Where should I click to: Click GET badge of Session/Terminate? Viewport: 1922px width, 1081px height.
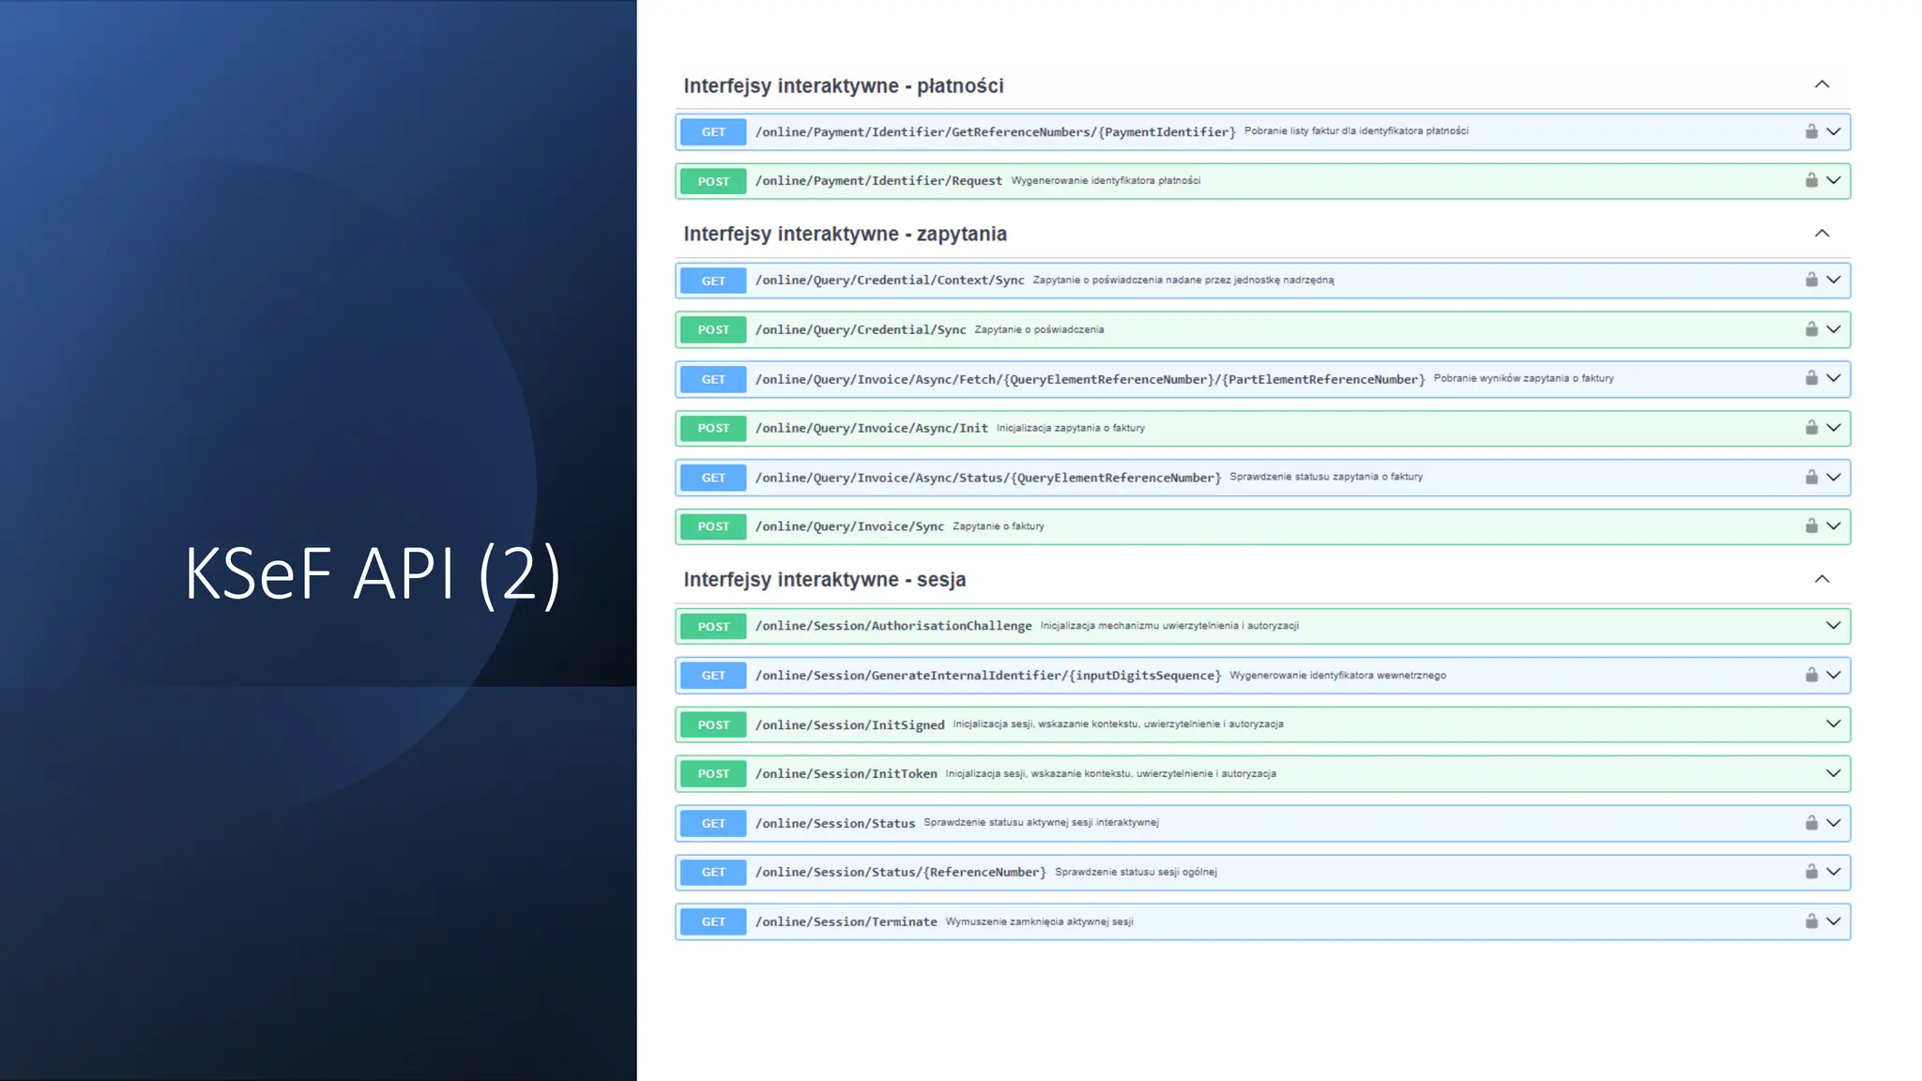pyautogui.click(x=713, y=921)
